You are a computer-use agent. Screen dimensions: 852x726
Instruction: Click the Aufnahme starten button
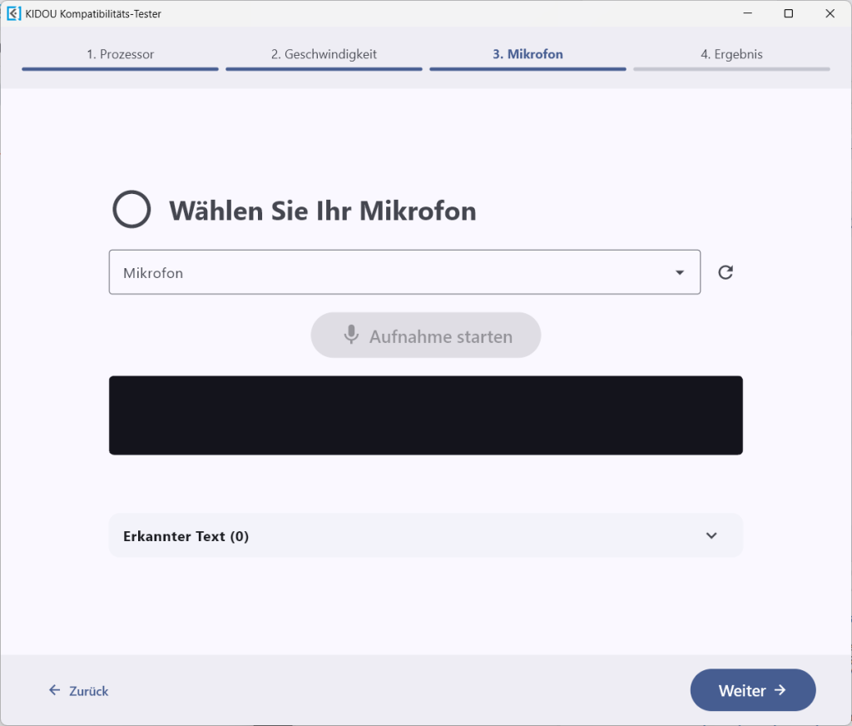[425, 336]
